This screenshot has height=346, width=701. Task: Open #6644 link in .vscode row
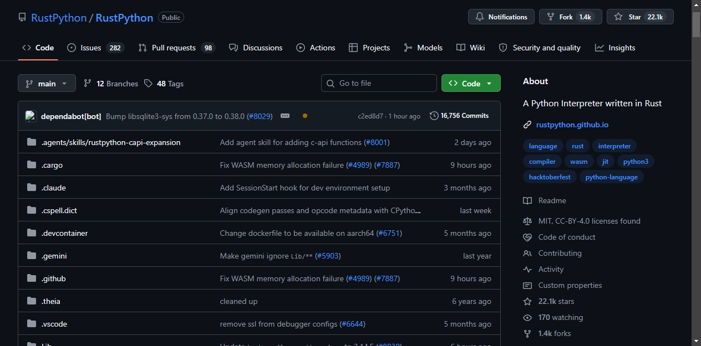pos(352,324)
